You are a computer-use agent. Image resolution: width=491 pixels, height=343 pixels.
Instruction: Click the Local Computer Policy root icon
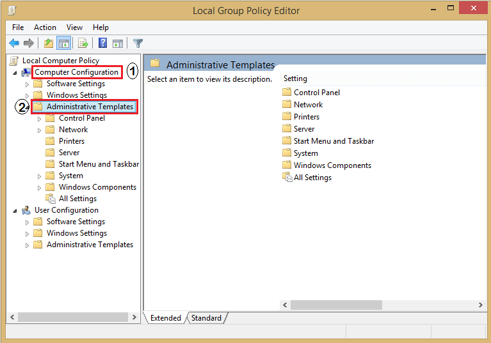14,61
